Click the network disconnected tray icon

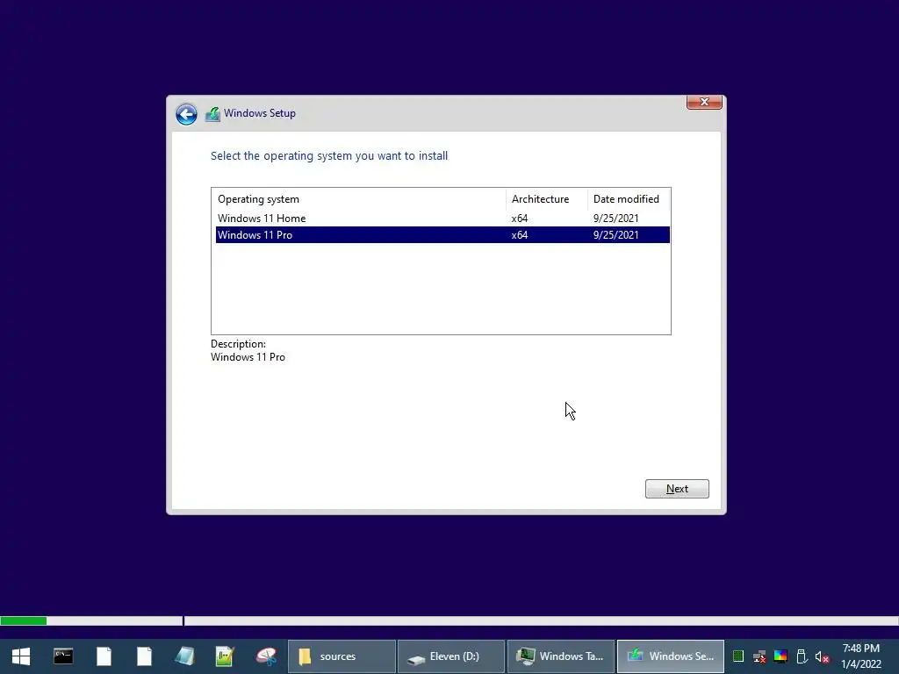[759, 656]
